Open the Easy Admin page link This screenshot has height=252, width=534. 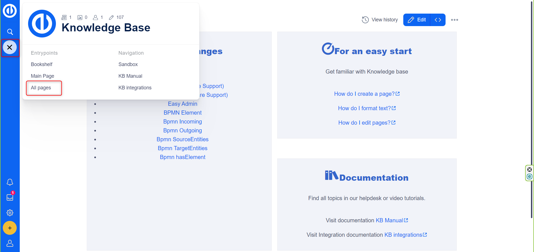pos(182,104)
